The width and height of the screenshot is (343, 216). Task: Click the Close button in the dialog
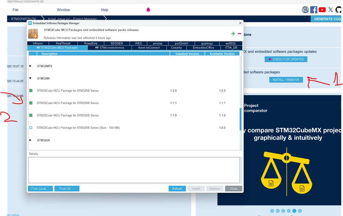(x=234, y=189)
